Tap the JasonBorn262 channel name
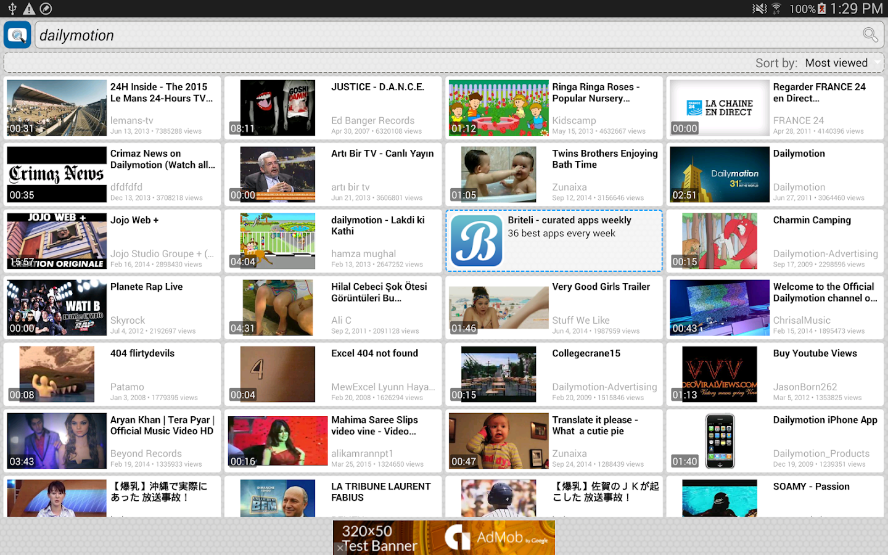The image size is (888, 555). pos(805,387)
